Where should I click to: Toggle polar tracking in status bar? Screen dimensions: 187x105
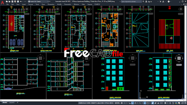[135, 103]
